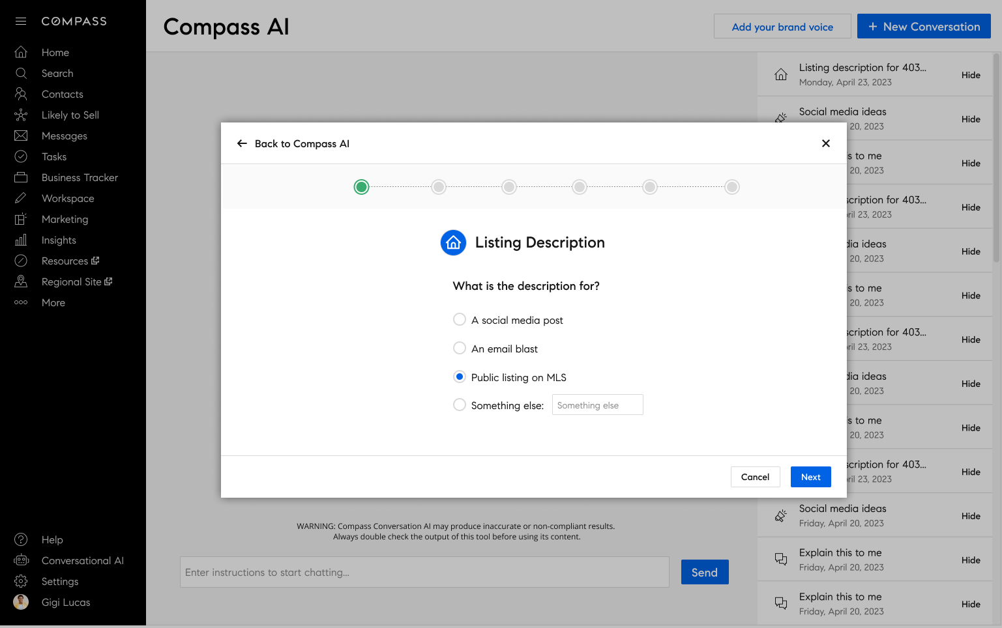This screenshot has height=628, width=1002.
Task: Click the second progress step dot
Action: [439, 187]
